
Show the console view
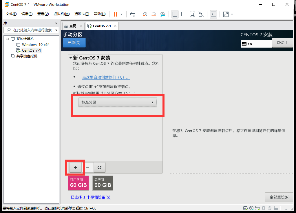click(213, 14)
